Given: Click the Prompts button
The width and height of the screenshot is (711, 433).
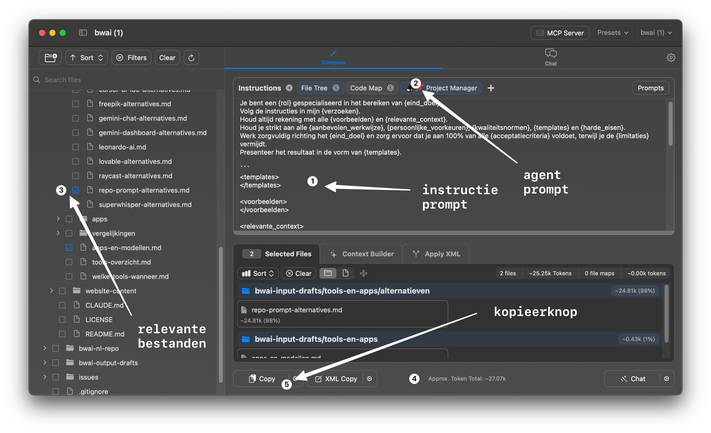Looking at the screenshot, I should [x=651, y=88].
